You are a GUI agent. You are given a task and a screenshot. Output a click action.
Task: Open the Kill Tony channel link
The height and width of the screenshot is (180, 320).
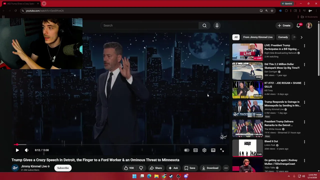click(268, 90)
